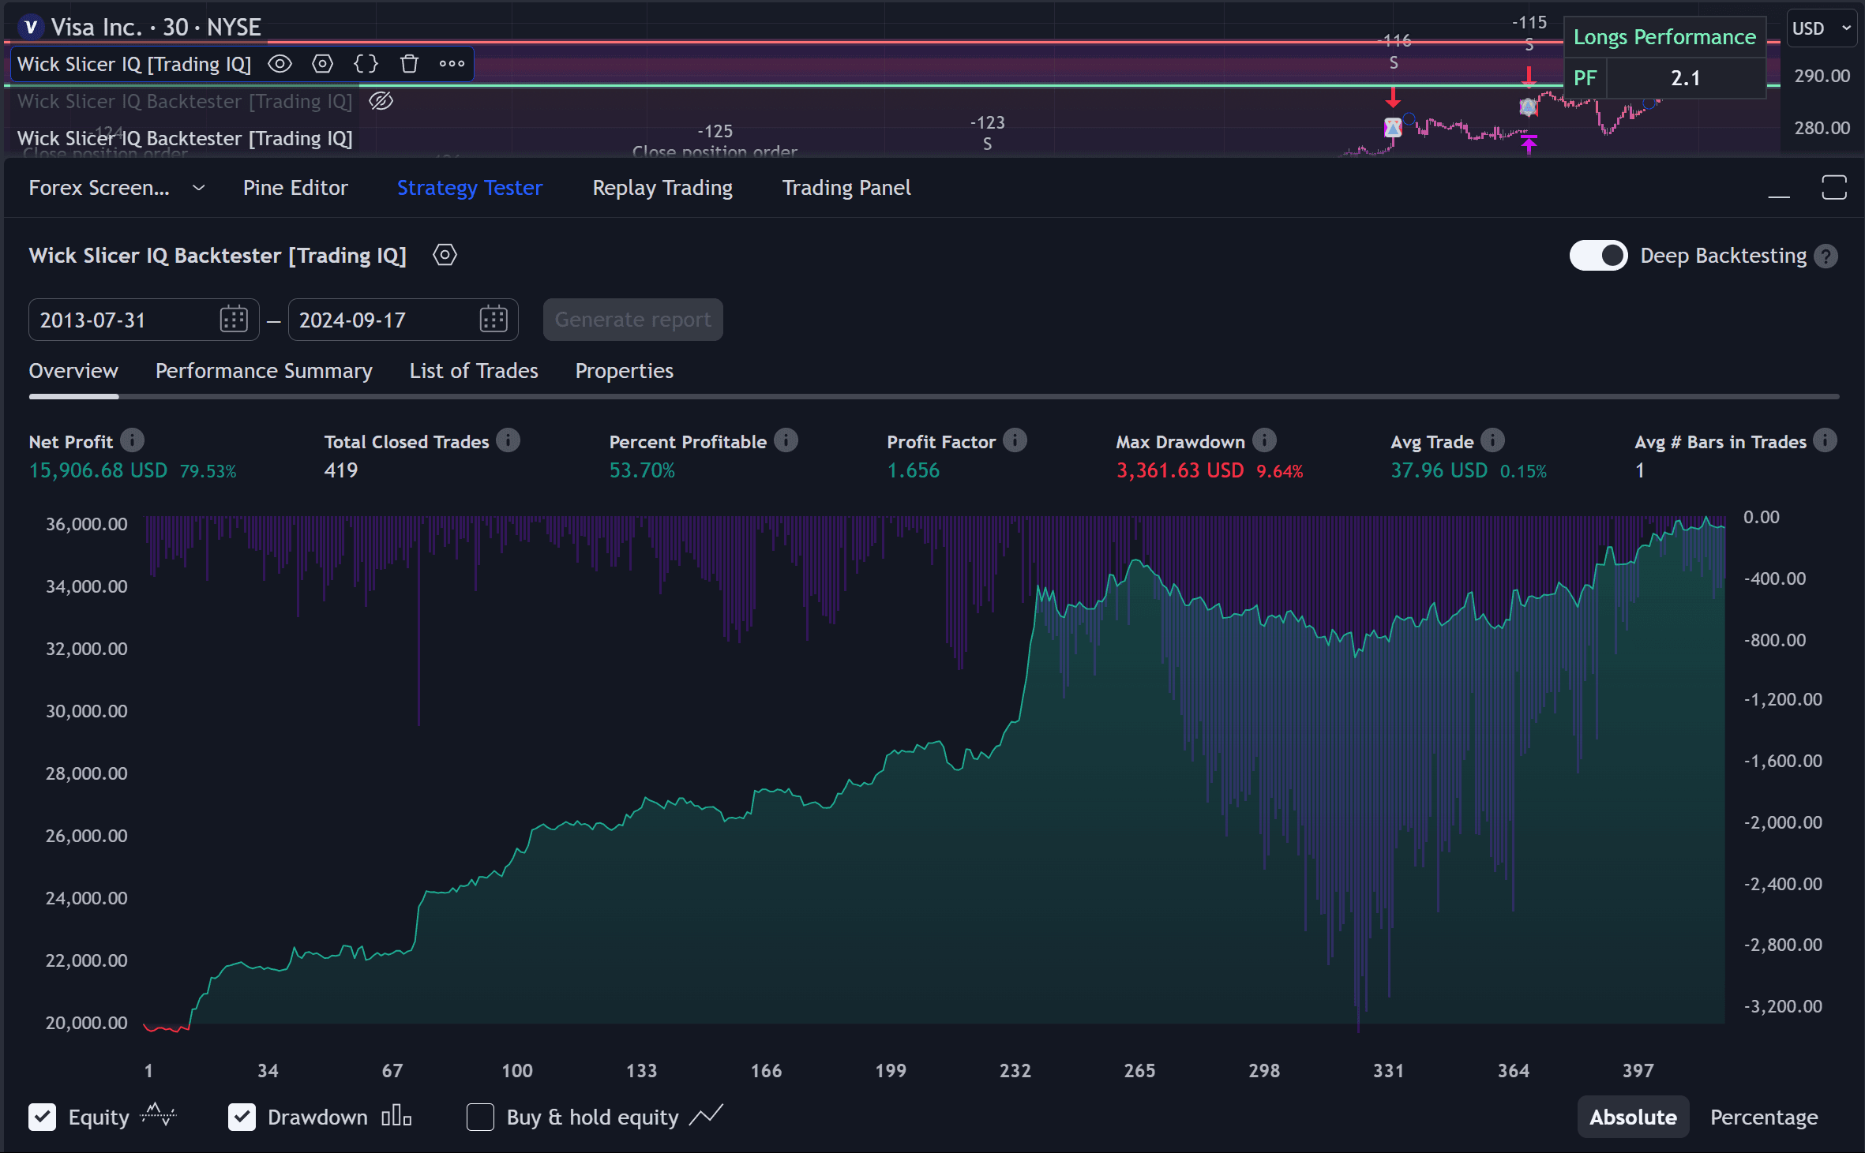This screenshot has width=1865, height=1153.
Task: Click the Max Drawdown value 3,361.63 USD
Action: point(1180,470)
